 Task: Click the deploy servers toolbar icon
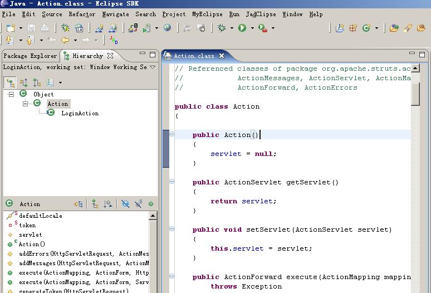click(x=133, y=28)
